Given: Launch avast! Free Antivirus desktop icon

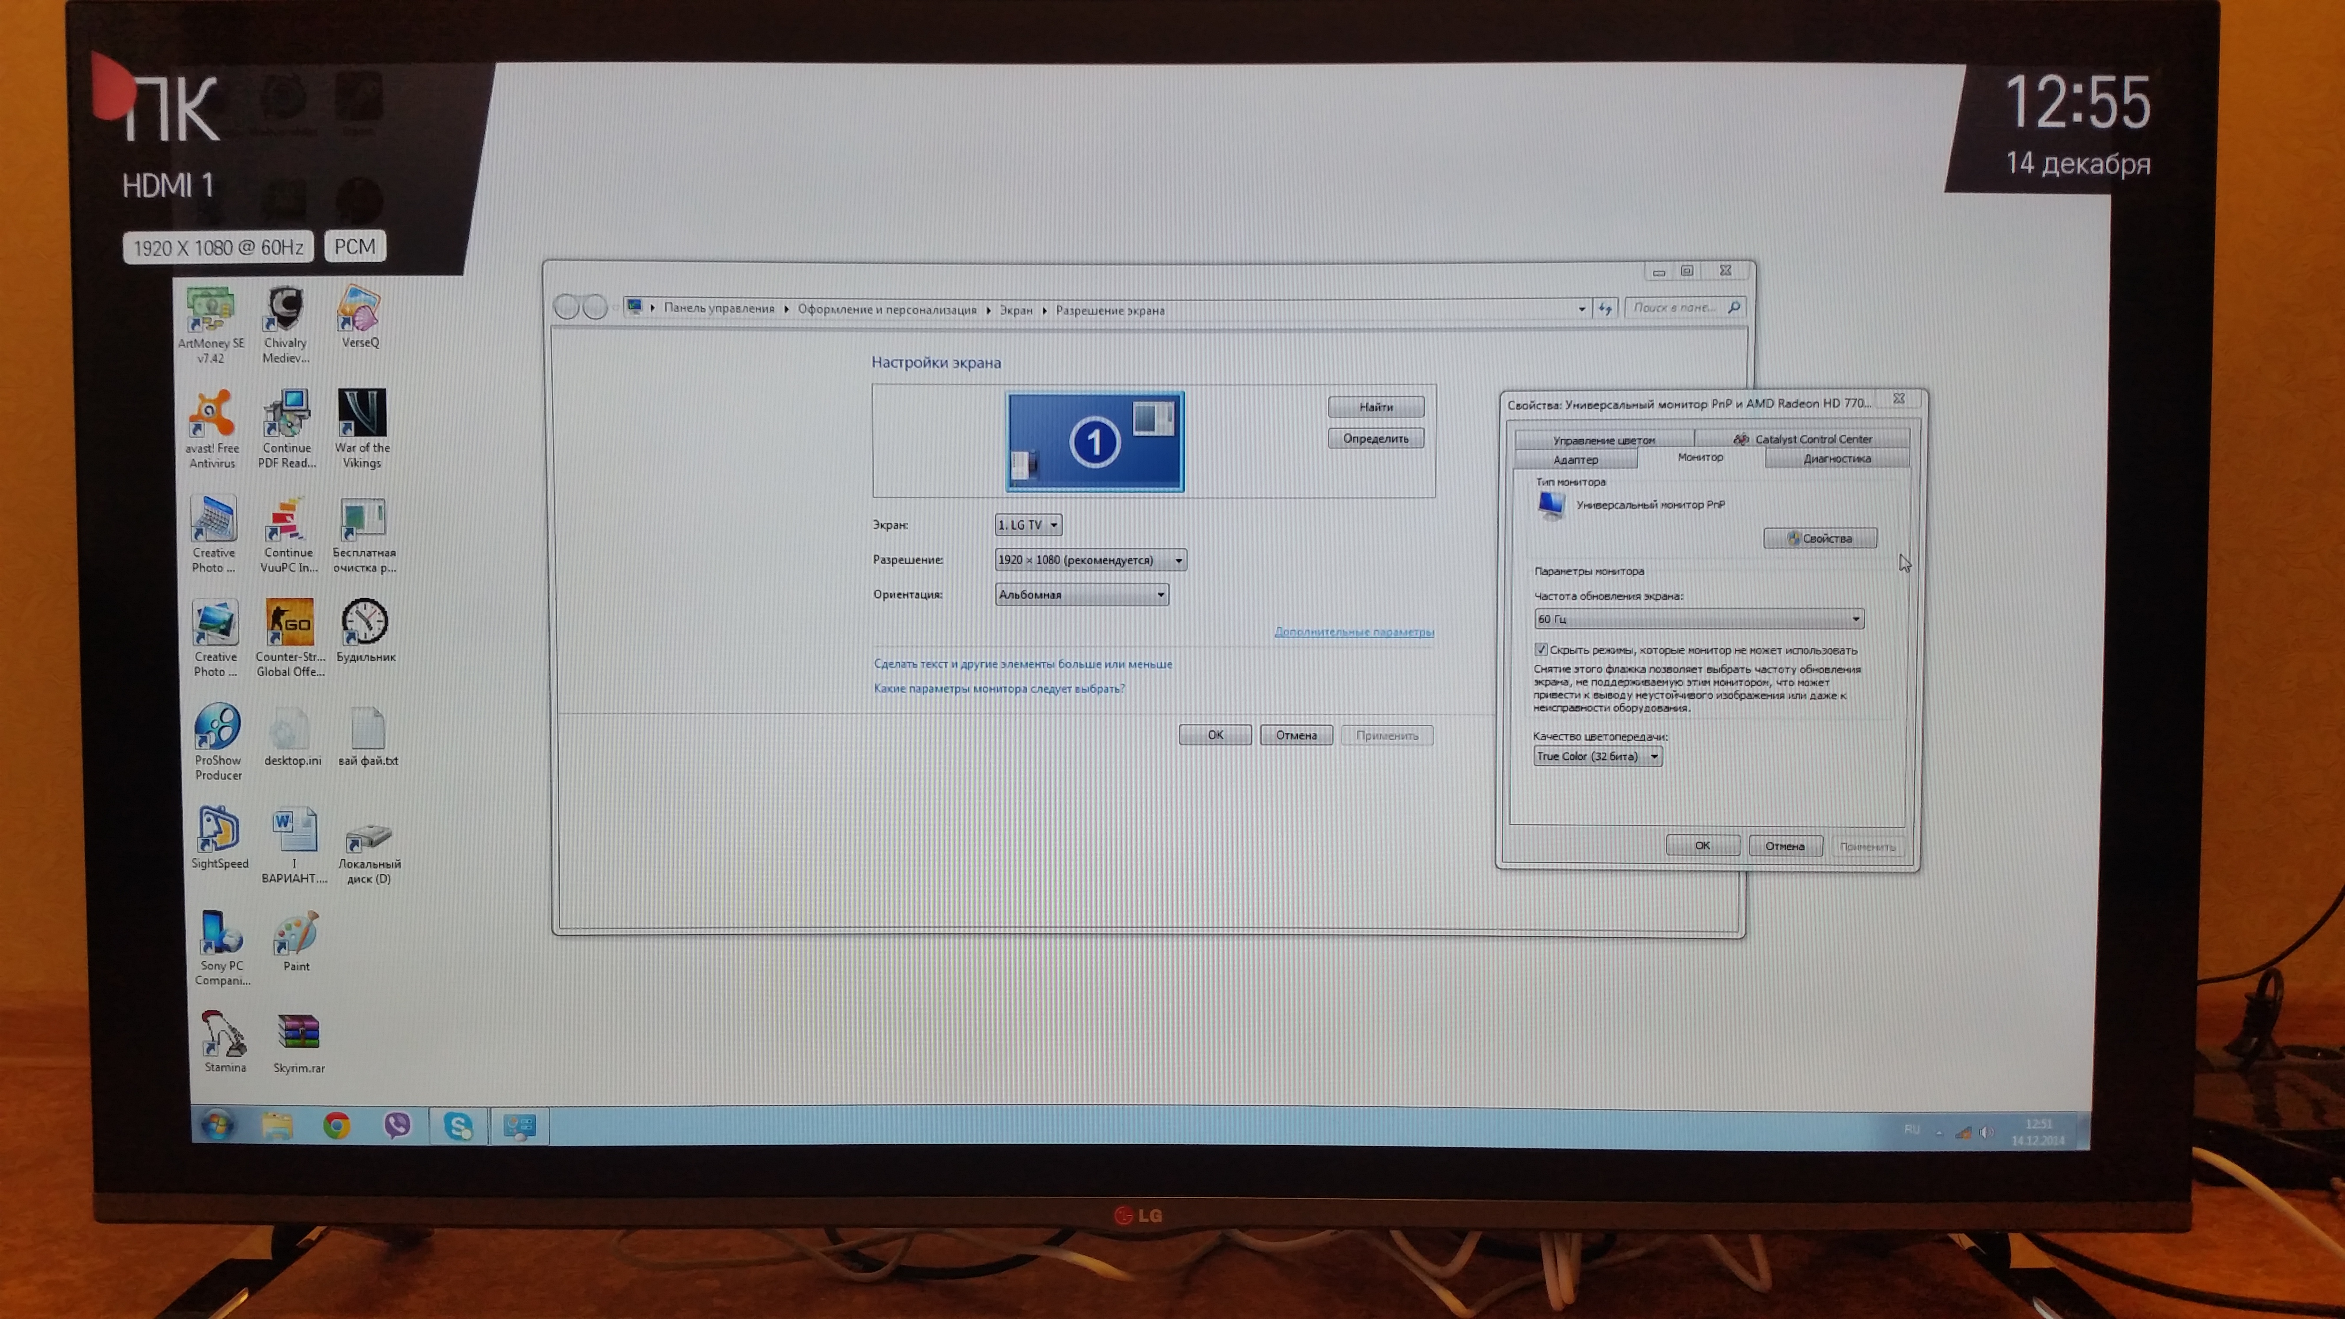Looking at the screenshot, I should coord(212,415).
